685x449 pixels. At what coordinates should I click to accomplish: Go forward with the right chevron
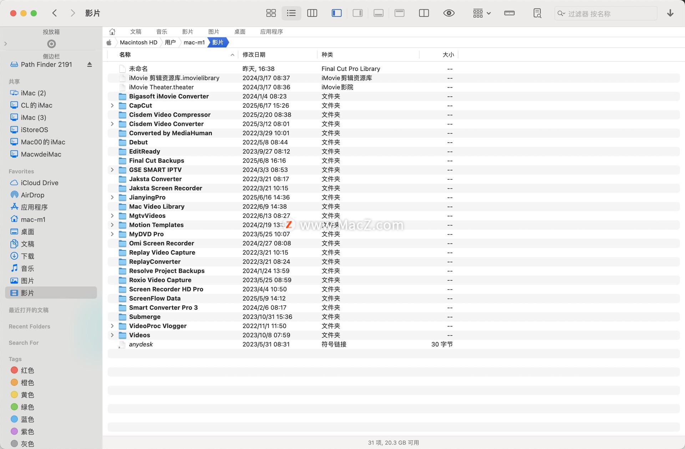(x=73, y=13)
